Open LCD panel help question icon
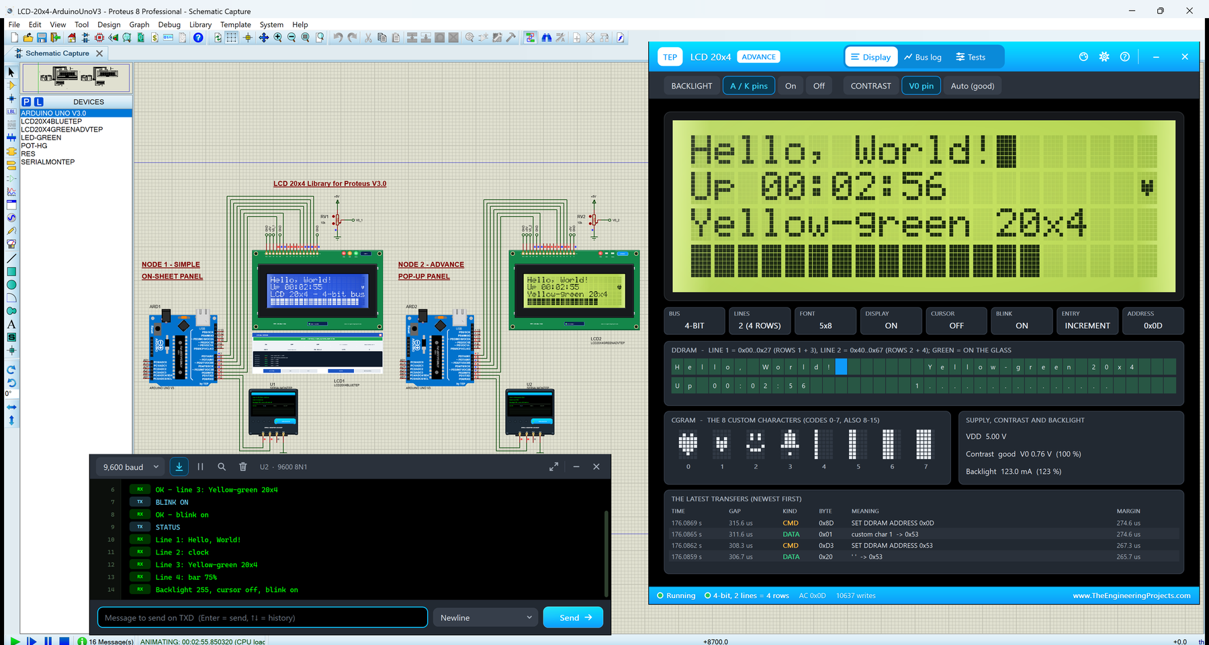Screen dimensions: 1209x645 point(1125,57)
